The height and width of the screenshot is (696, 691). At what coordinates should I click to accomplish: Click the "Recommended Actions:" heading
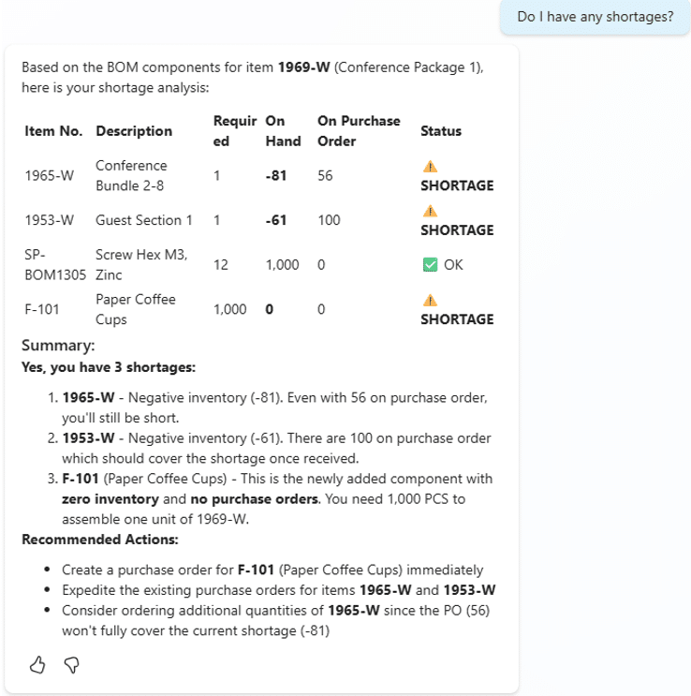[x=89, y=540]
